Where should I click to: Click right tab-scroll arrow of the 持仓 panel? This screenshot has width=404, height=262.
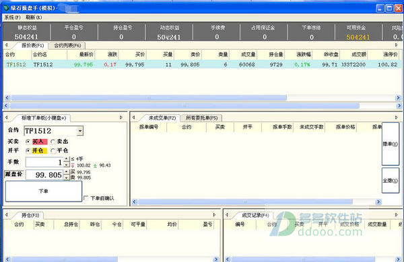pyautogui.click(x=214, y=215)
